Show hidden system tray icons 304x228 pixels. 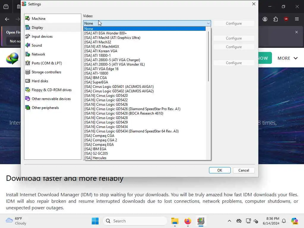click(x=229, y=221)
